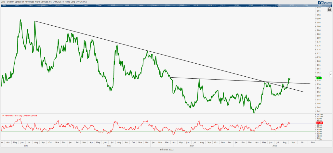
Task: Click the 2021 year label on the date axis
Action: [192, 146]
